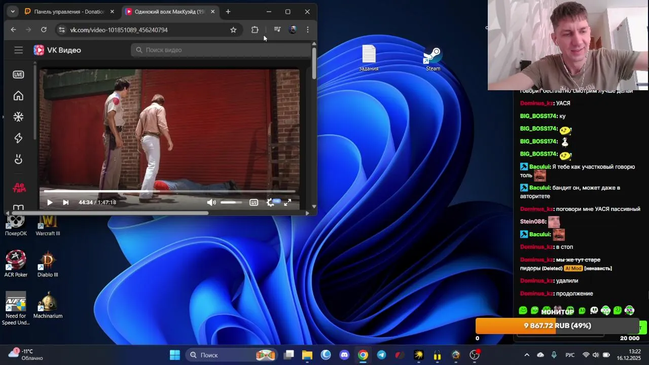Viewport: 649px width, 365px height.
Task: Show hidden tray icons chevron
Action: 527,355
